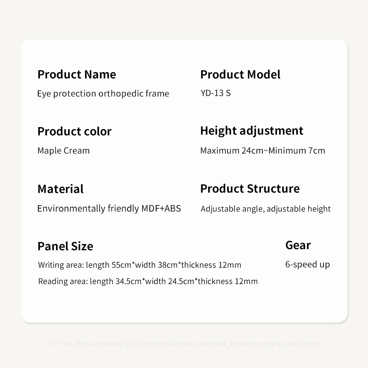Click the Material heading
The image size is (368, 368).
pyautogui.click(x=61, y=189)
